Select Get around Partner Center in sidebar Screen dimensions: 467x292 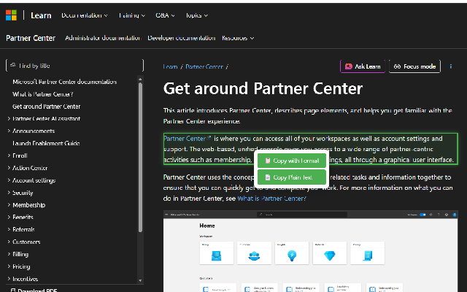click(47, 107)
